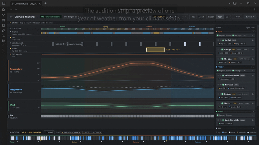
Task: Click the seed field Sable70d
Action: click(x=31, y=132)
